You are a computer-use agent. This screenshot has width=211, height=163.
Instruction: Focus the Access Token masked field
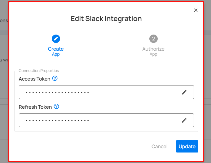pos(106,92)
